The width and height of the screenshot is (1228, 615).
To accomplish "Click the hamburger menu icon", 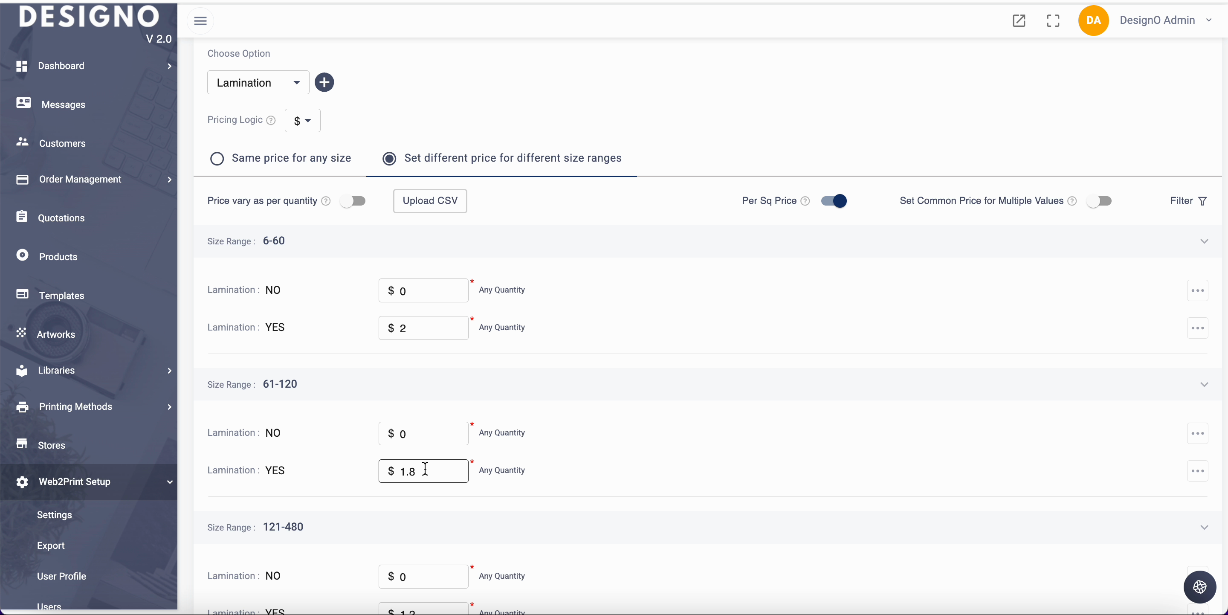I will pyautogui.click(x=200, y=21).
